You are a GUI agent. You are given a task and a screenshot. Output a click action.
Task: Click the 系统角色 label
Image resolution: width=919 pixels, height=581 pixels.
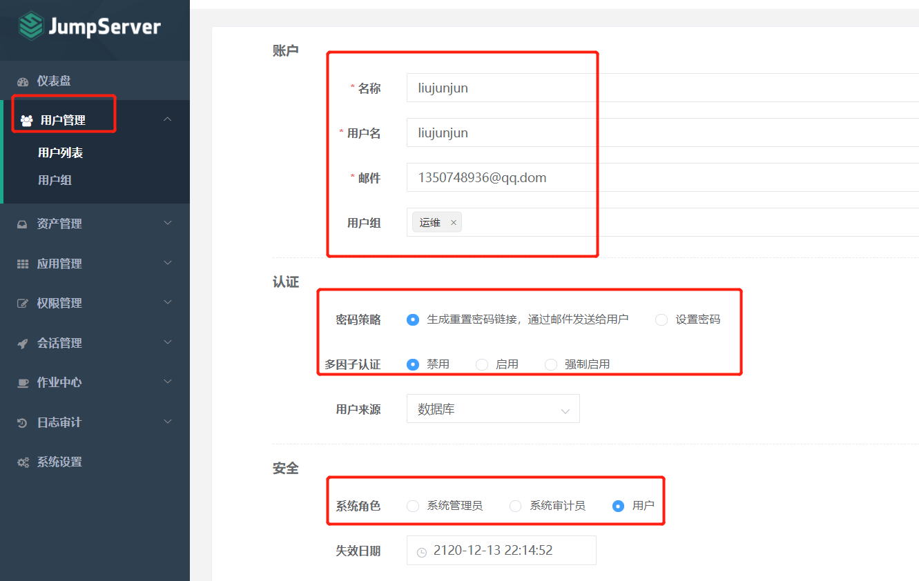pyautogui.click(x=358, y=506)
